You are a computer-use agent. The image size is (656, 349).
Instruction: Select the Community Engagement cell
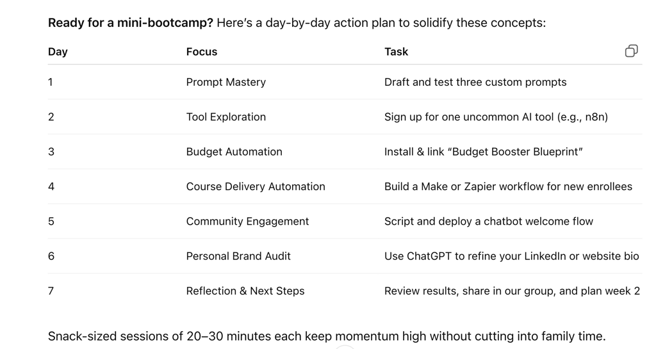click(x=247, y=221)
